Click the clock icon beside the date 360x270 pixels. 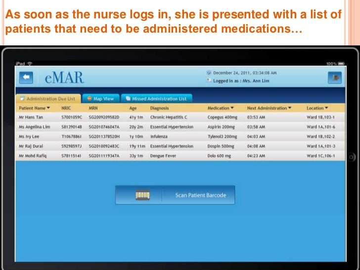click(x=209, y=73)
